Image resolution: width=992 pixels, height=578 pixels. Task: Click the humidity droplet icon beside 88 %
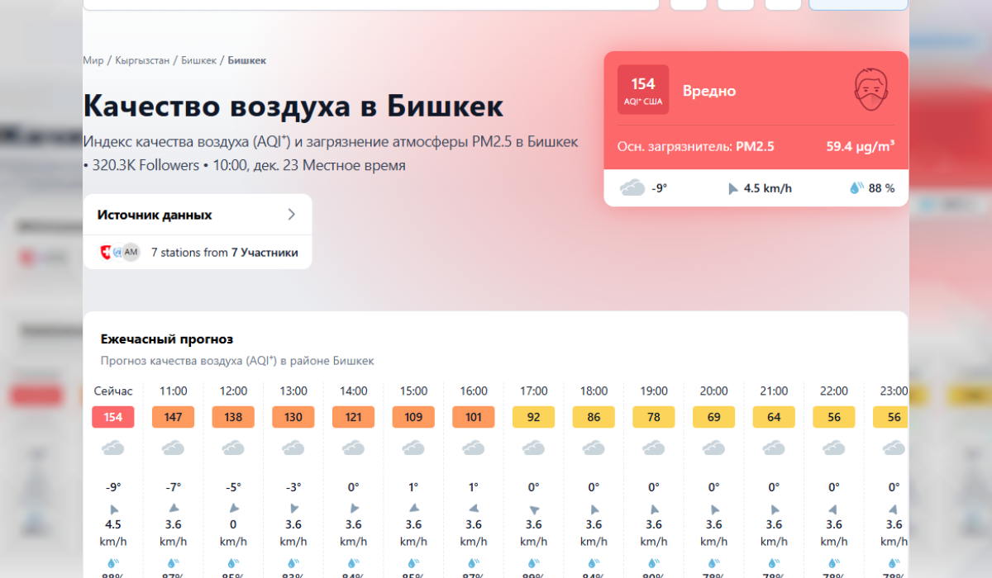tap(856, 188)
